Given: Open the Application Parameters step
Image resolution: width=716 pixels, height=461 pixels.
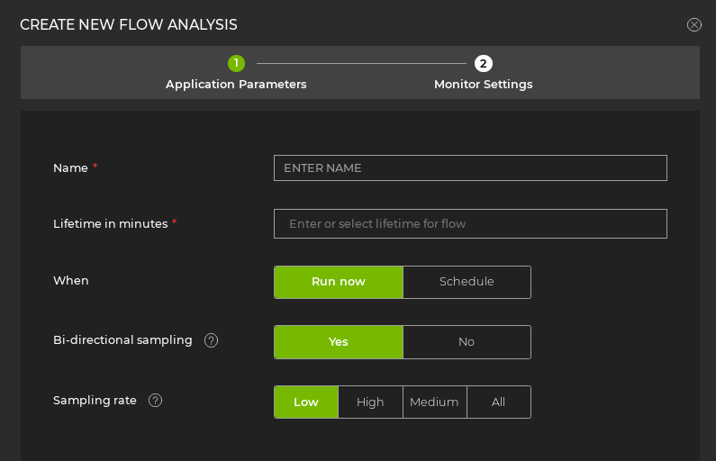Looking at the screenshot, I should [236, 84].
